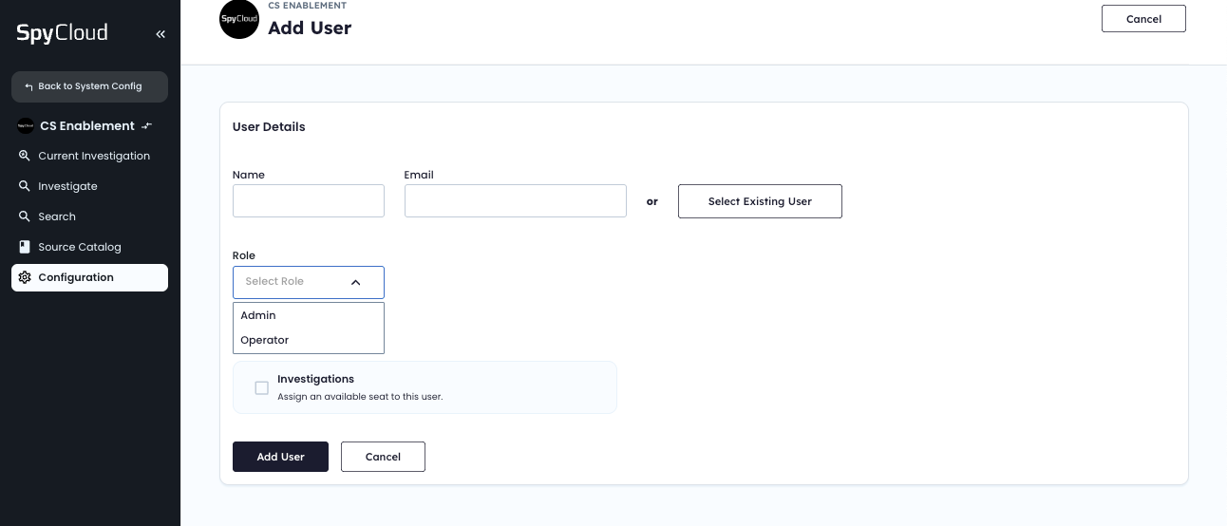Click the Search magnifier icon in sidebar
Screen dimensions: 1227x526
click(25, 216)
